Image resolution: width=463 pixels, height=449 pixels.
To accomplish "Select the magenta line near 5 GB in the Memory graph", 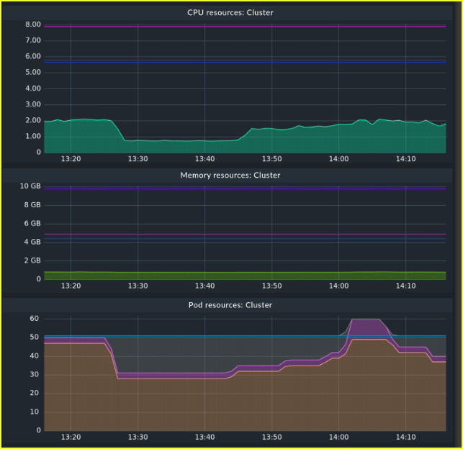I will click(245, 235).
